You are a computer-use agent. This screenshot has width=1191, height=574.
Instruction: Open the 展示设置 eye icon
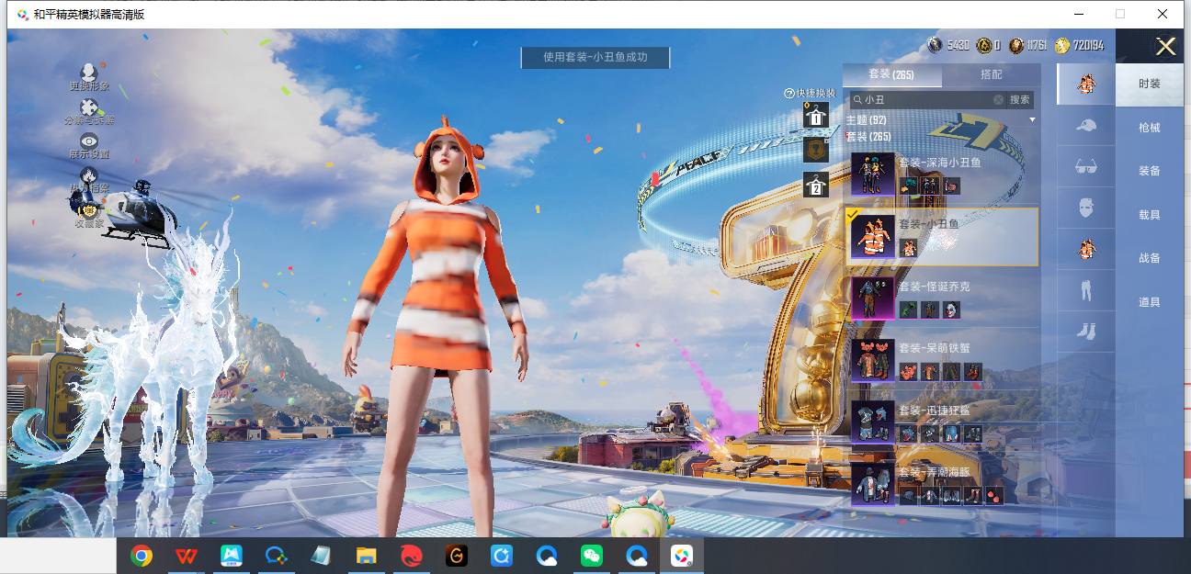point(89,142)
